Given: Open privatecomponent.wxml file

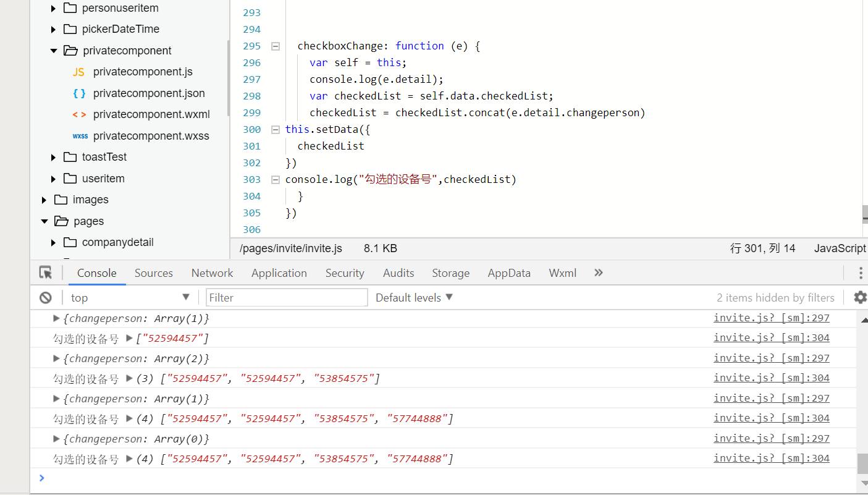Looking at the screenshot, I should (151, 114).
